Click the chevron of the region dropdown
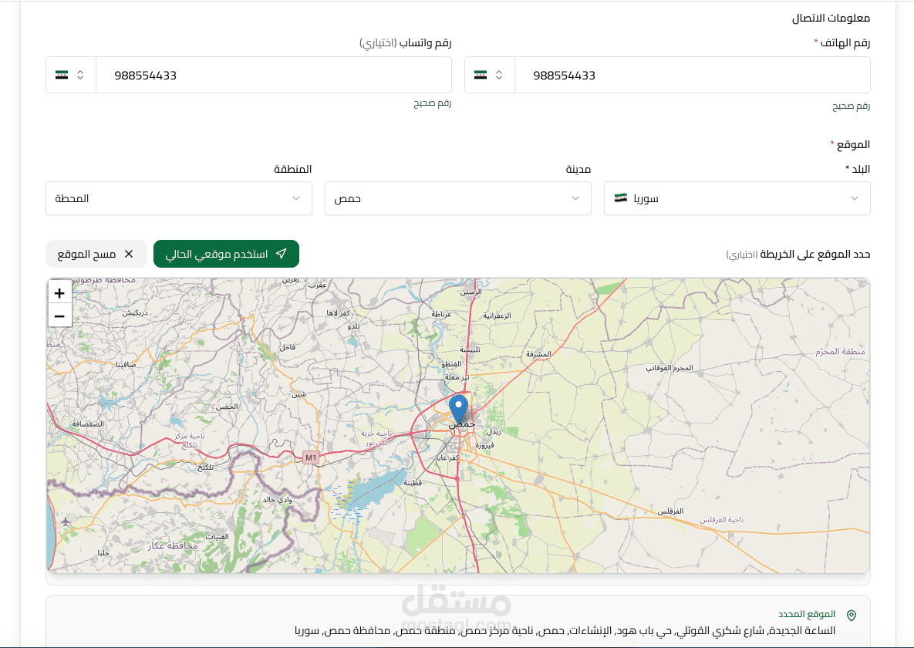The width and height of the screenshot is (914, 648). (296, 198)
